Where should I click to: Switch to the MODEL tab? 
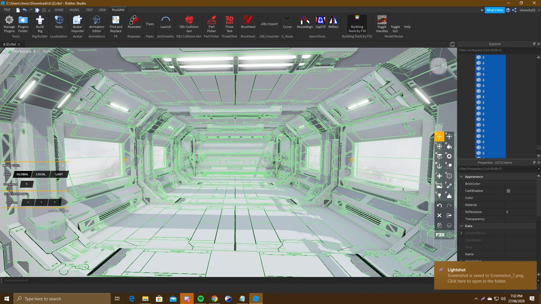click(75, 9)
